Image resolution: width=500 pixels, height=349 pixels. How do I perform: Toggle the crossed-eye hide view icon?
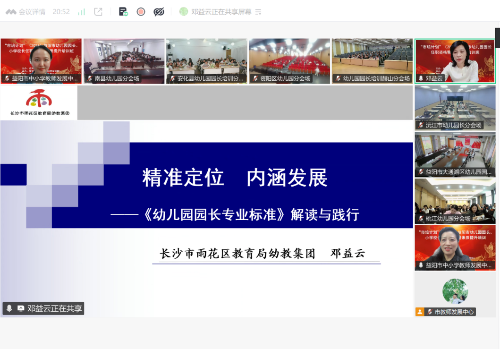[x=159, y=12]
